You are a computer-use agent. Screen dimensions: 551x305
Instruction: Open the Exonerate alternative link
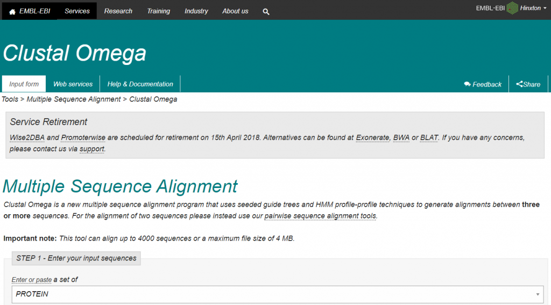[x=372, y=137]
